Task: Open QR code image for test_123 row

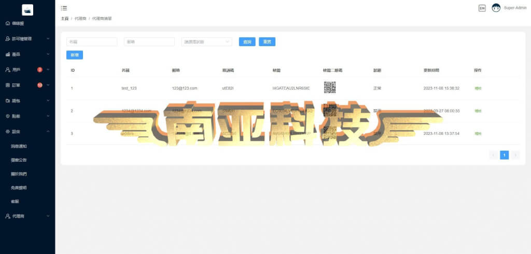Action: [329, 88]
